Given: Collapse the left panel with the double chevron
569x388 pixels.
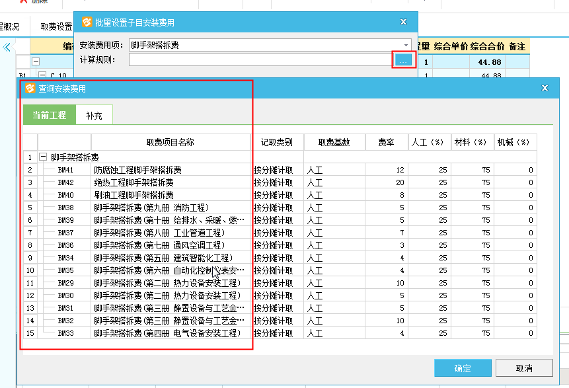Looking at the screenshot, I should pyautogui.click(x=7, y=47).
